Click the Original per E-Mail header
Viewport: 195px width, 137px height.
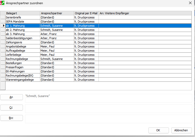point(86,13)
